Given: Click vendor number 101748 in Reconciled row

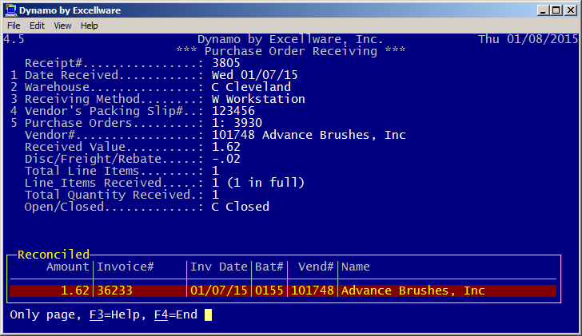Looking at the screenshot, I should click(313, 291).
